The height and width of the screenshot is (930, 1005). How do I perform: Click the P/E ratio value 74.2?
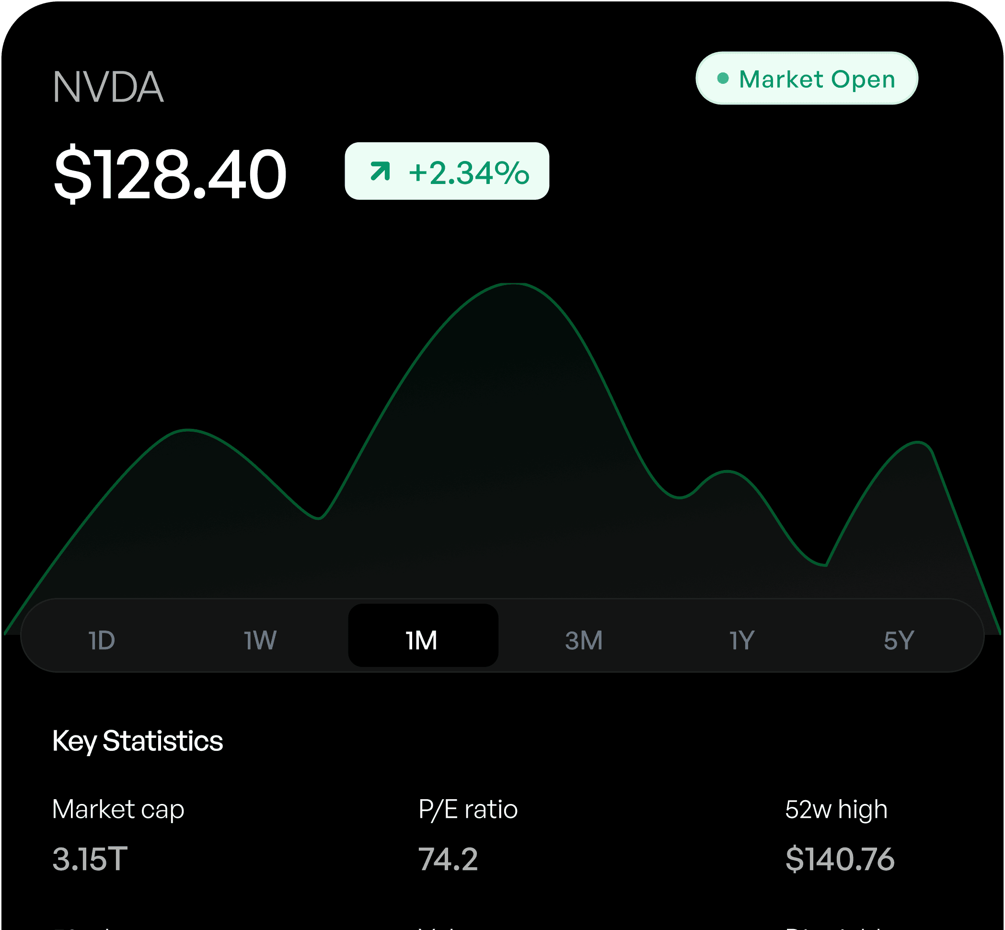448,859
